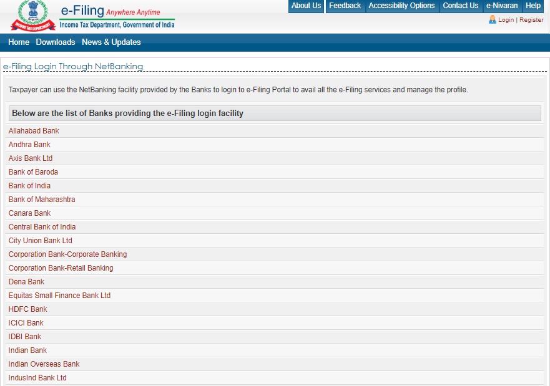
Task: Pick Bank of India
Action: (x=29, y=185)
